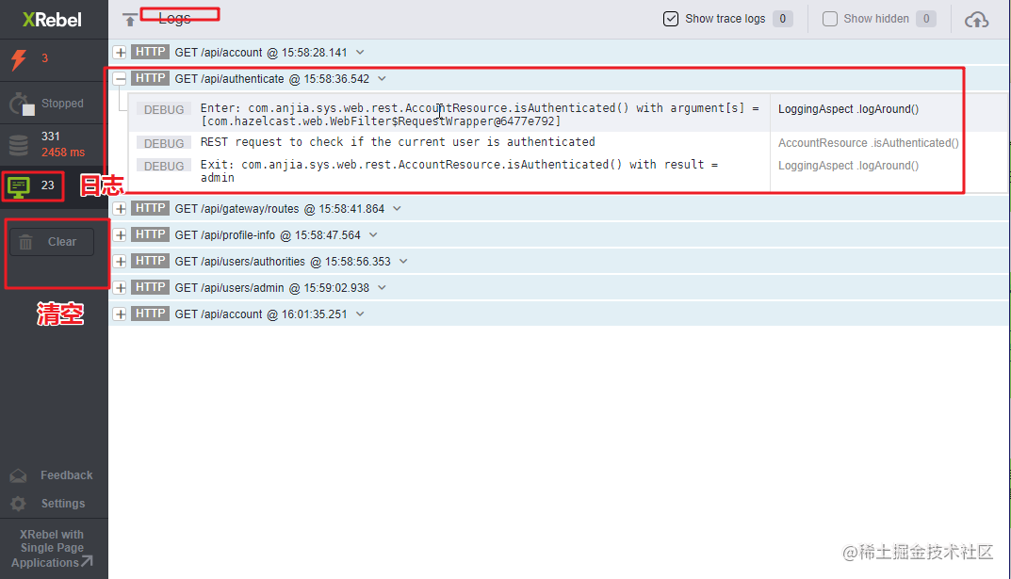The width and height of the screenshot is (1011, 579).
Task: Select 'REST request to check if the current user' message
Action: pyautogui.click(x=398, y=142)
